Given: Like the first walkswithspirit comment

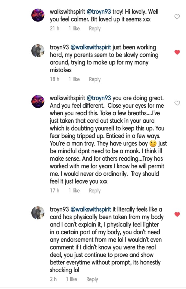Looking at the screenshot, I should point(177,17).
